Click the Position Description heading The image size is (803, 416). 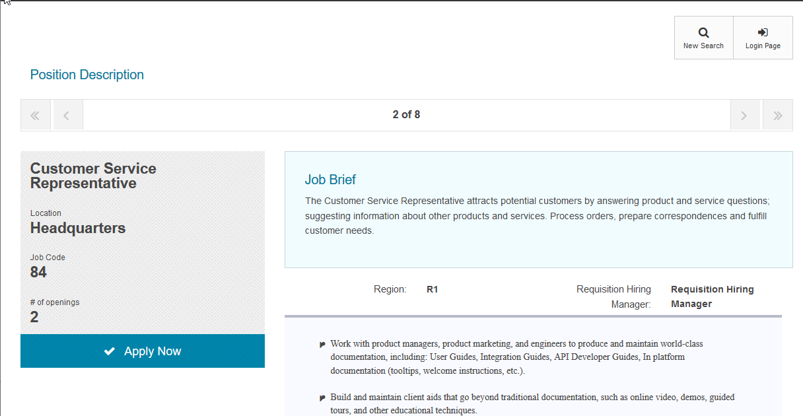[87, 75]
